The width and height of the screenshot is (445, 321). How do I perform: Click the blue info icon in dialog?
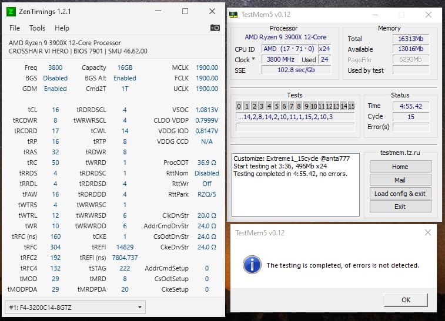pyautogui.click(x=252, y=265)
